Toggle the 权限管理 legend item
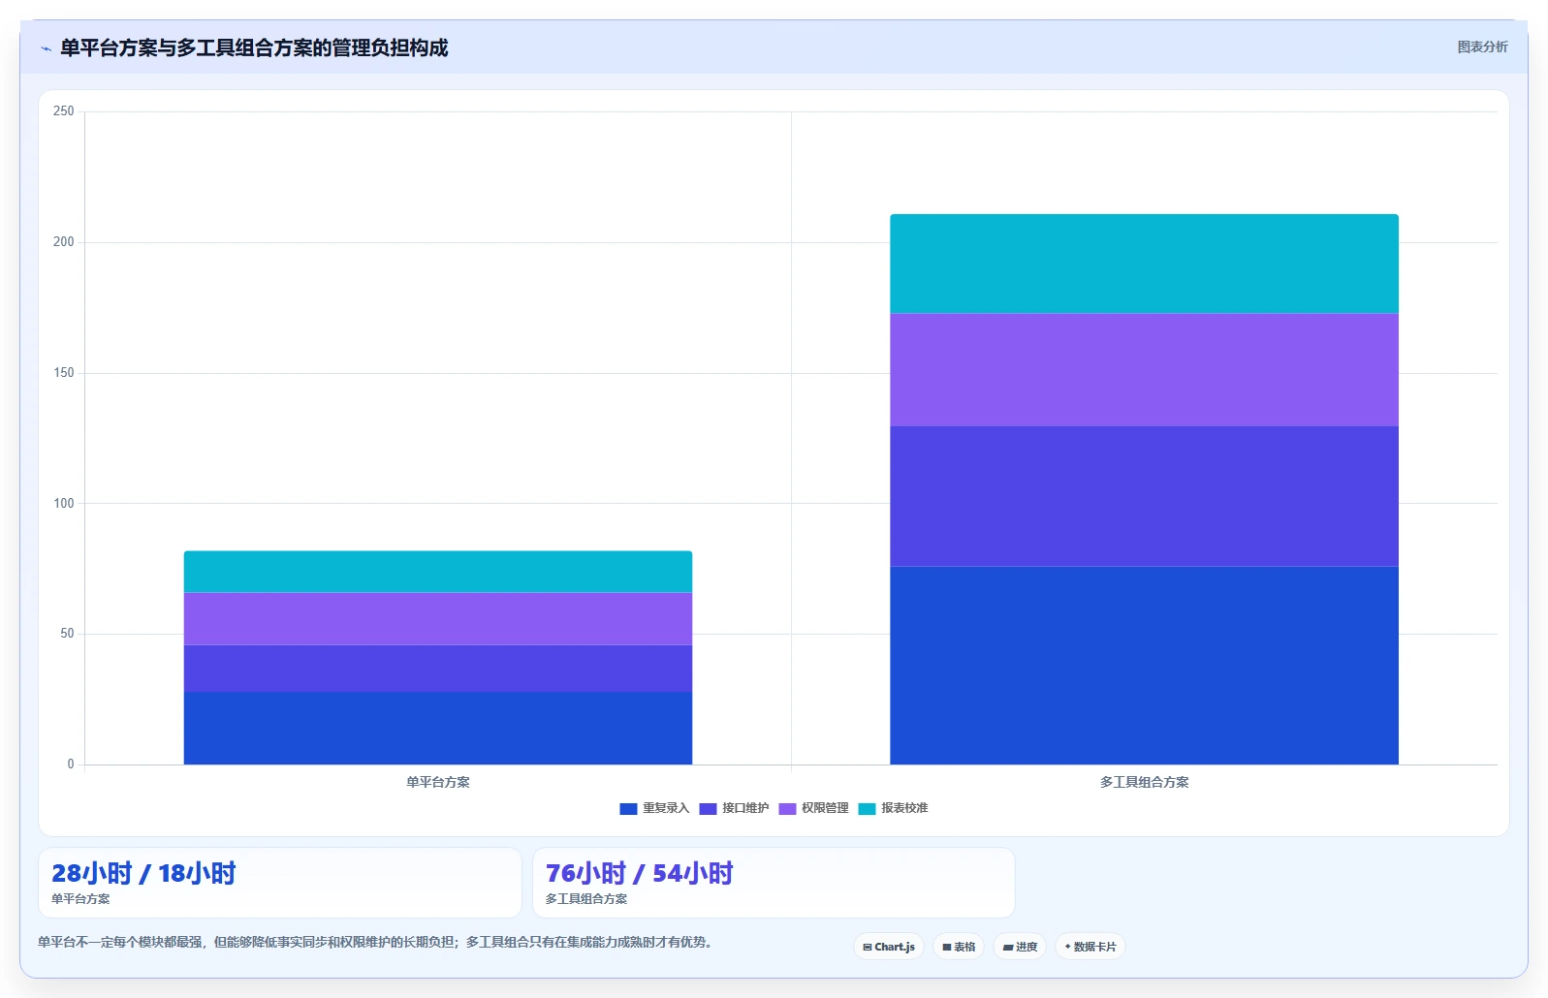 point(813,808)
